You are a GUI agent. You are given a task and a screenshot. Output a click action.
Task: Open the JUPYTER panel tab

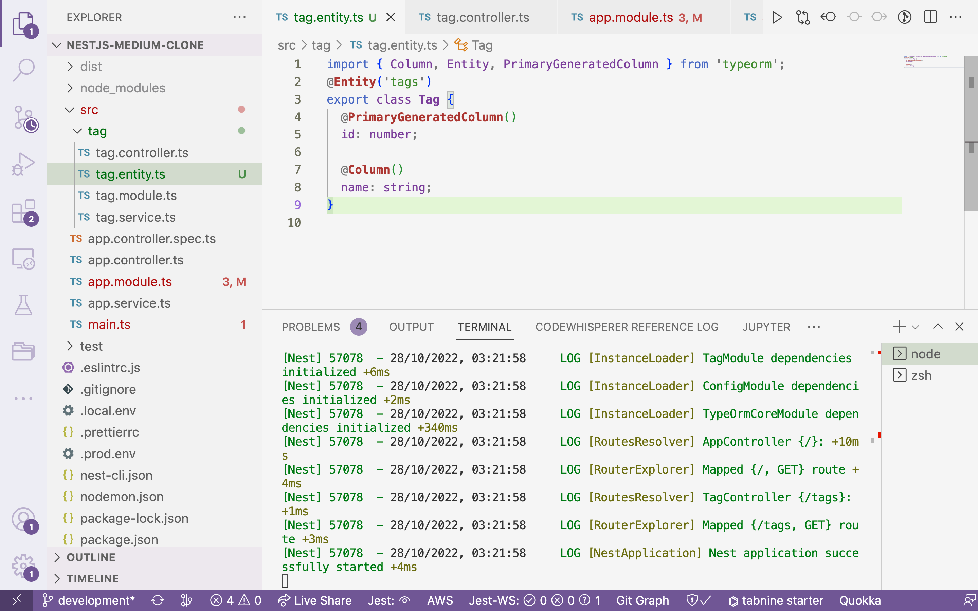point(766,327)
